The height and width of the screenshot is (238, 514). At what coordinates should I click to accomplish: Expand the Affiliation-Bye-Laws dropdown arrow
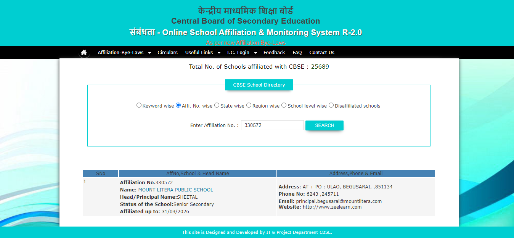pos(149,53)
